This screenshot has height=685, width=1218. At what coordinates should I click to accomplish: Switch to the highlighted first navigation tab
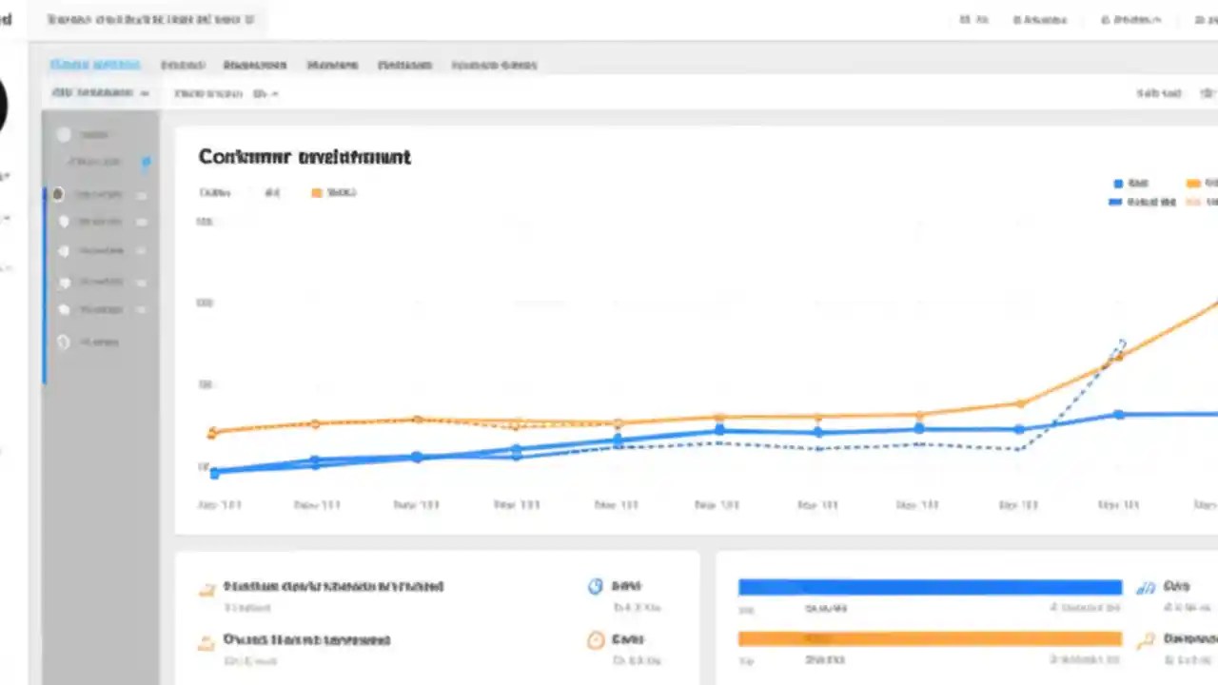click(95, 65)
